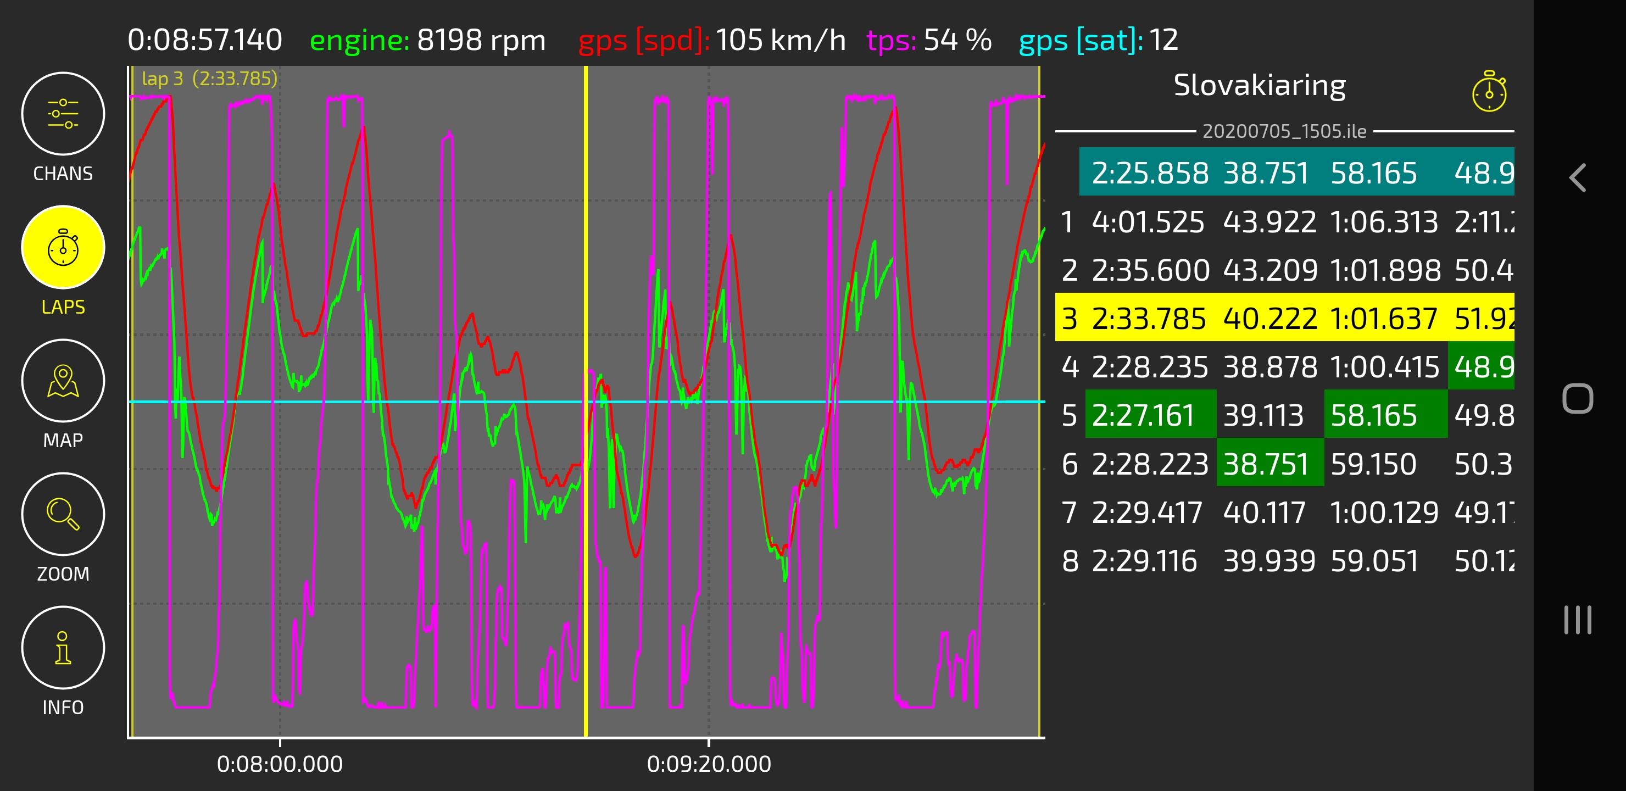This screenshot has height=791, width=1626.
Task: Click the yellow vertical cursor line in the graph
Action: (586, 402)
